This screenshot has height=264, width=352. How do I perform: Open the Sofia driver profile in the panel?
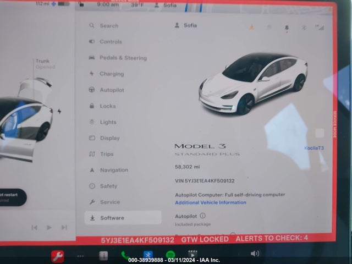click(x=186, y=25)
